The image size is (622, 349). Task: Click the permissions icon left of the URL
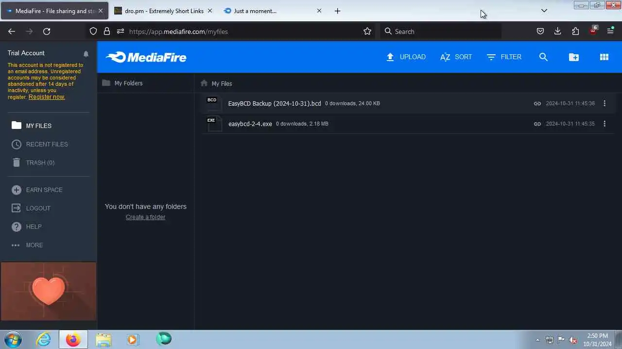pyautogui.click(x=121, y=31)
